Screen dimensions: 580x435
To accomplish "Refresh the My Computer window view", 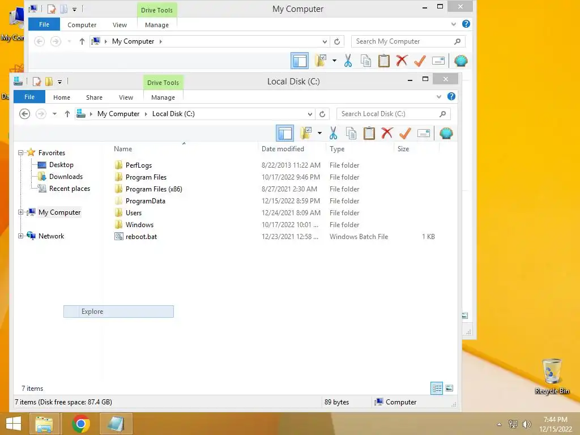I will (337, 41).
